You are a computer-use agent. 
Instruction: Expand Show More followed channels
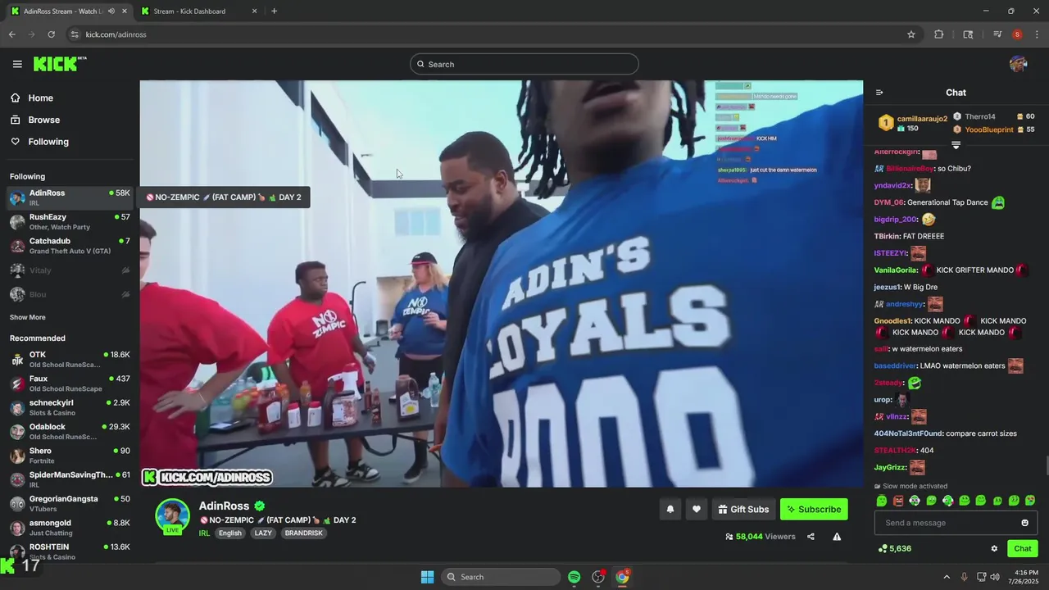point(28,317)
